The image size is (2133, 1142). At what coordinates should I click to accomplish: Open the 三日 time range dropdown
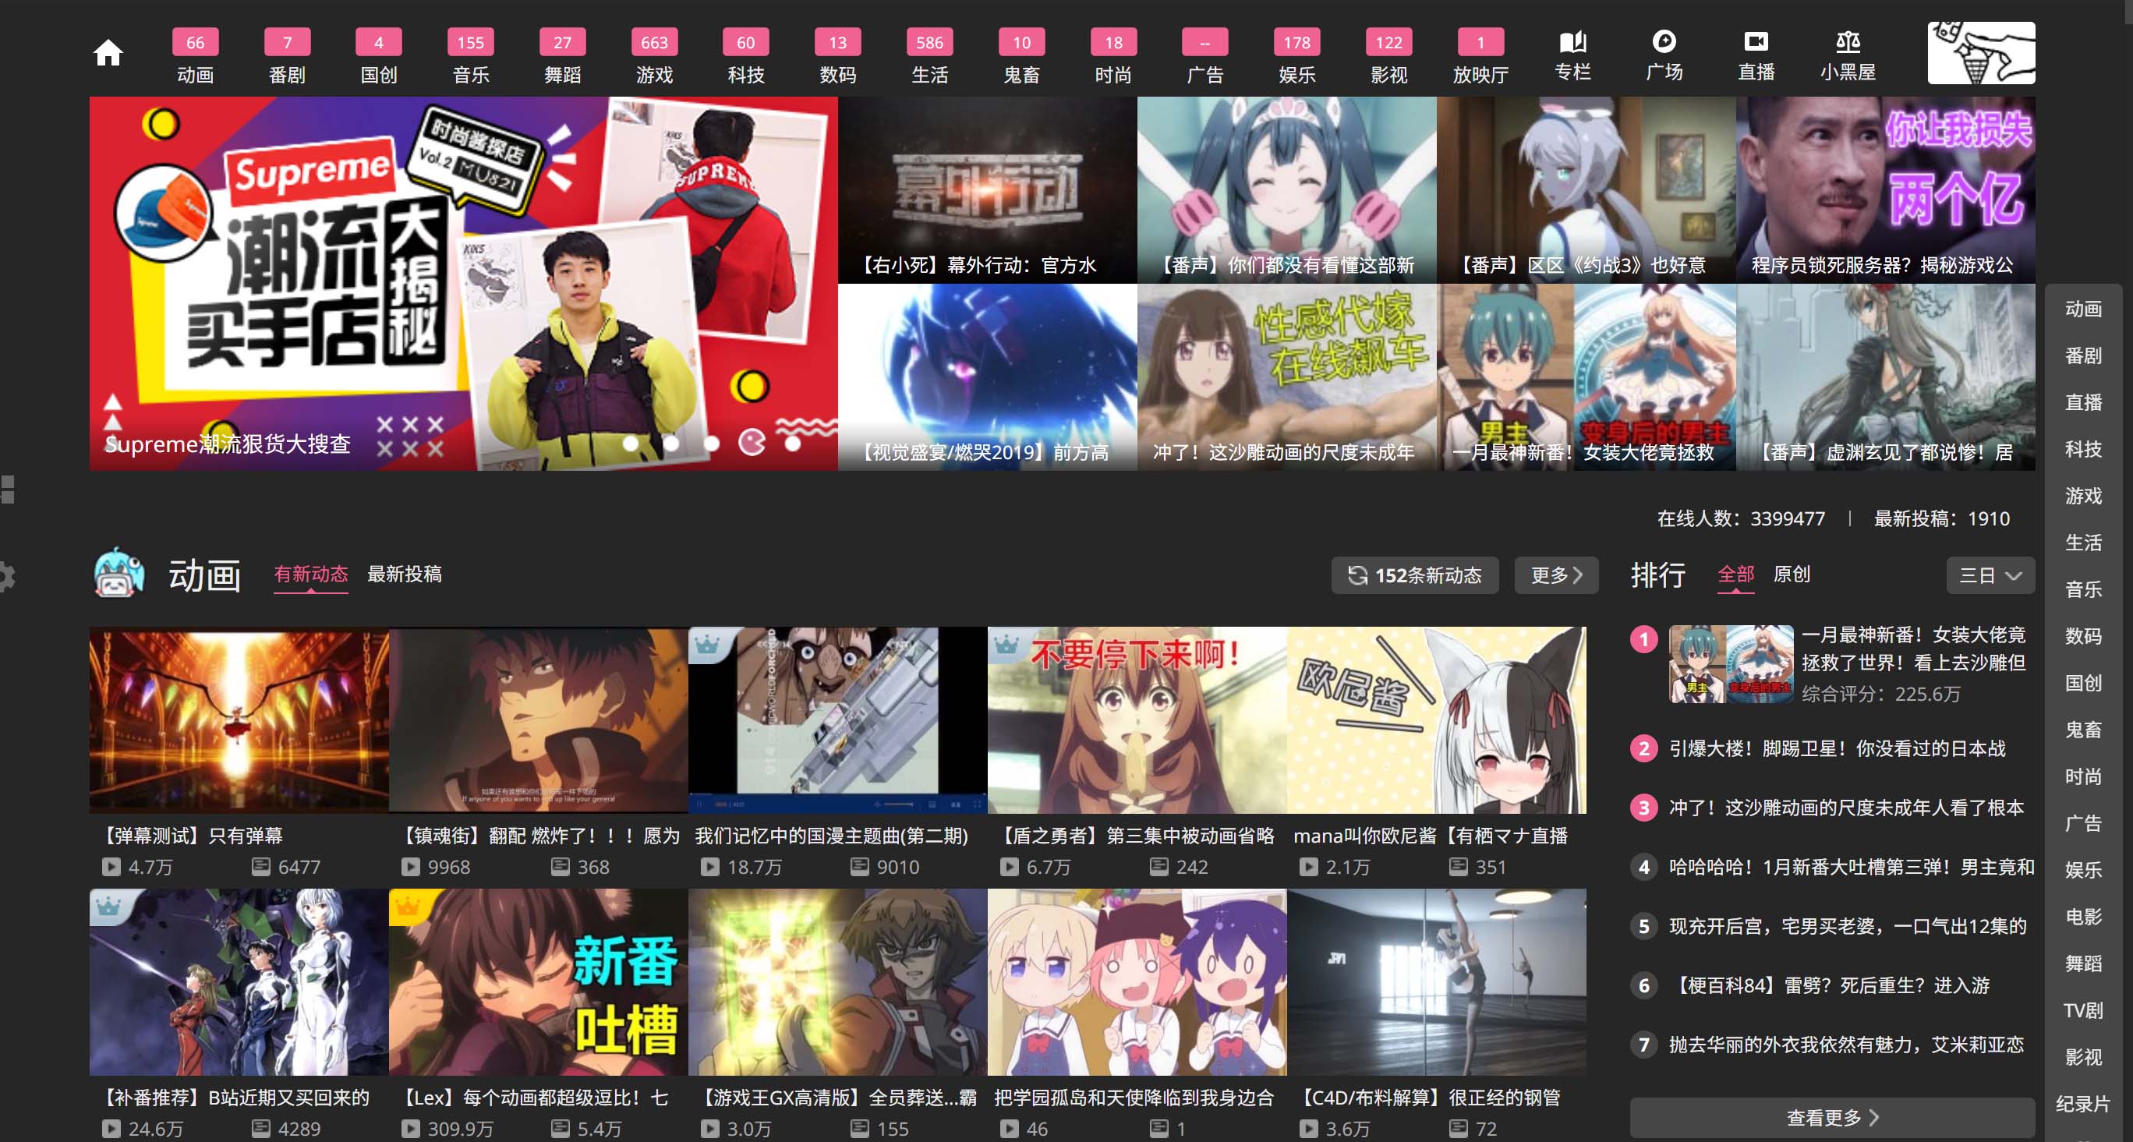click(1990, 575)
